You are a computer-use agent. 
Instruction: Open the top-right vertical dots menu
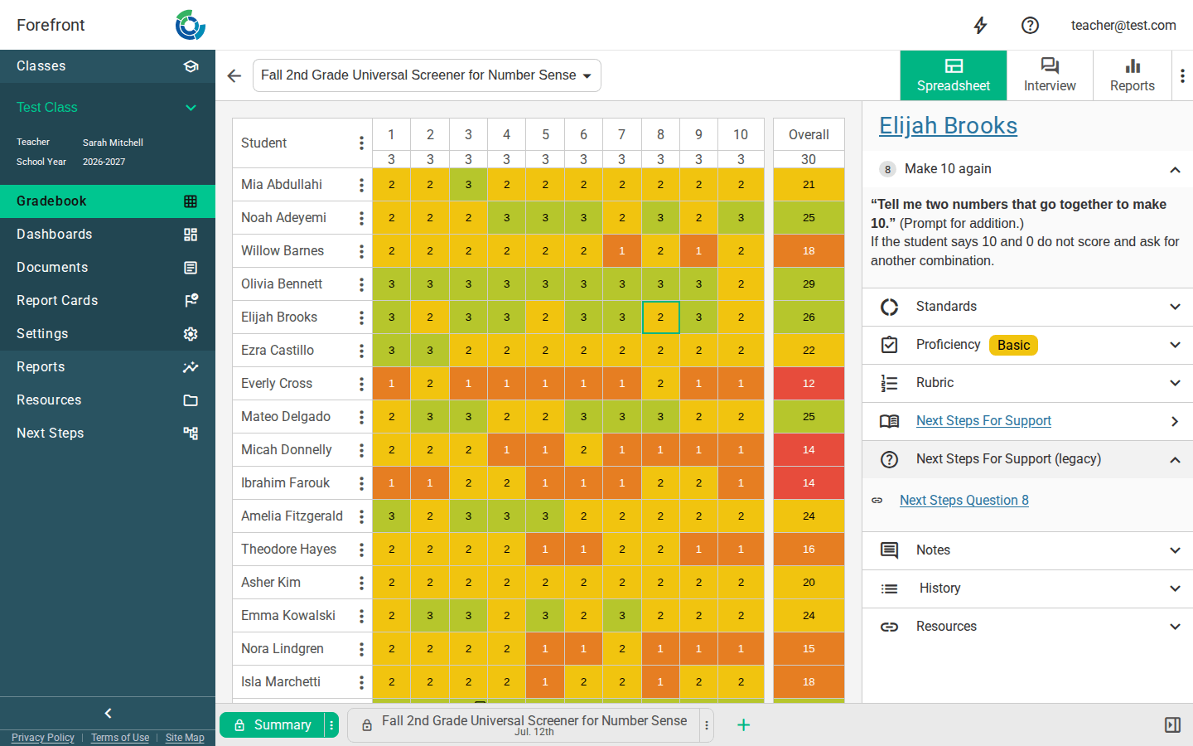click(1182, 75)
